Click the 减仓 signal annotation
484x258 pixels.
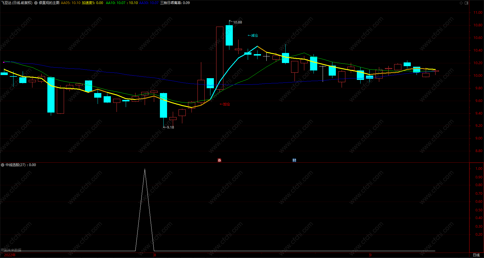click(253, 36)
